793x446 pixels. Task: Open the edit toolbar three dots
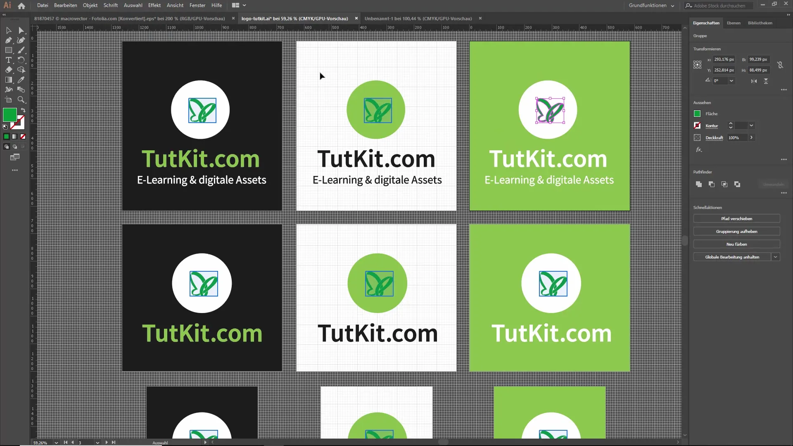coord(15,170)
